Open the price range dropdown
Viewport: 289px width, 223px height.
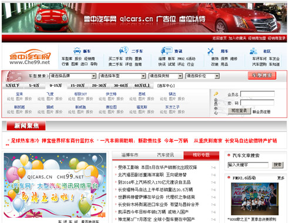(x=202, y=76)
